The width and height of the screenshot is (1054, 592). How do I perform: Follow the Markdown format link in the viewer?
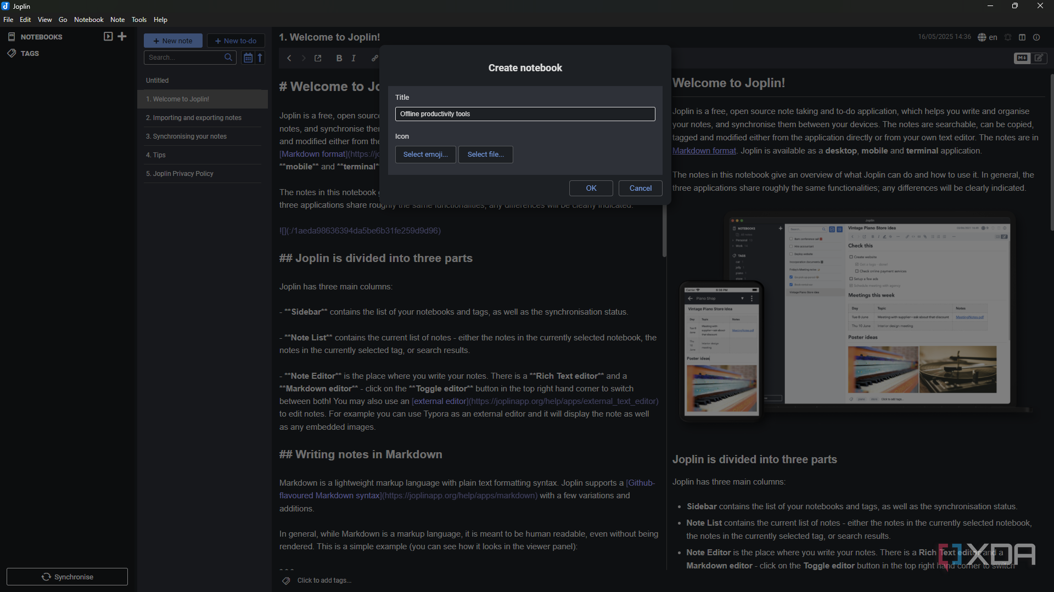click(704, 151)
